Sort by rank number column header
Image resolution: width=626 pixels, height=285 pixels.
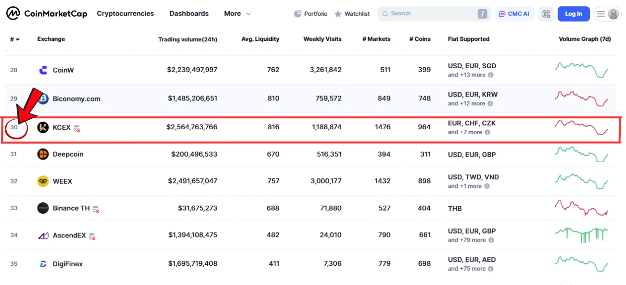click(x=15, y=39)
